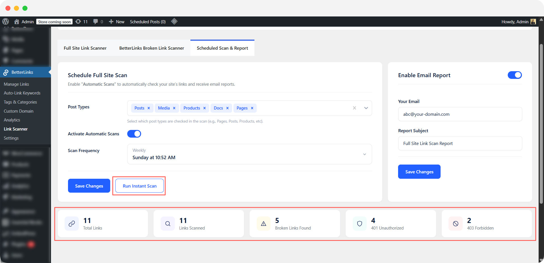Open Manage Links in sidebar
Viewport: 544px width, 263px height.
[16, 84]
